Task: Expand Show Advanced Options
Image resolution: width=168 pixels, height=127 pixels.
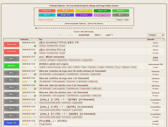Action: pos(75,24)
